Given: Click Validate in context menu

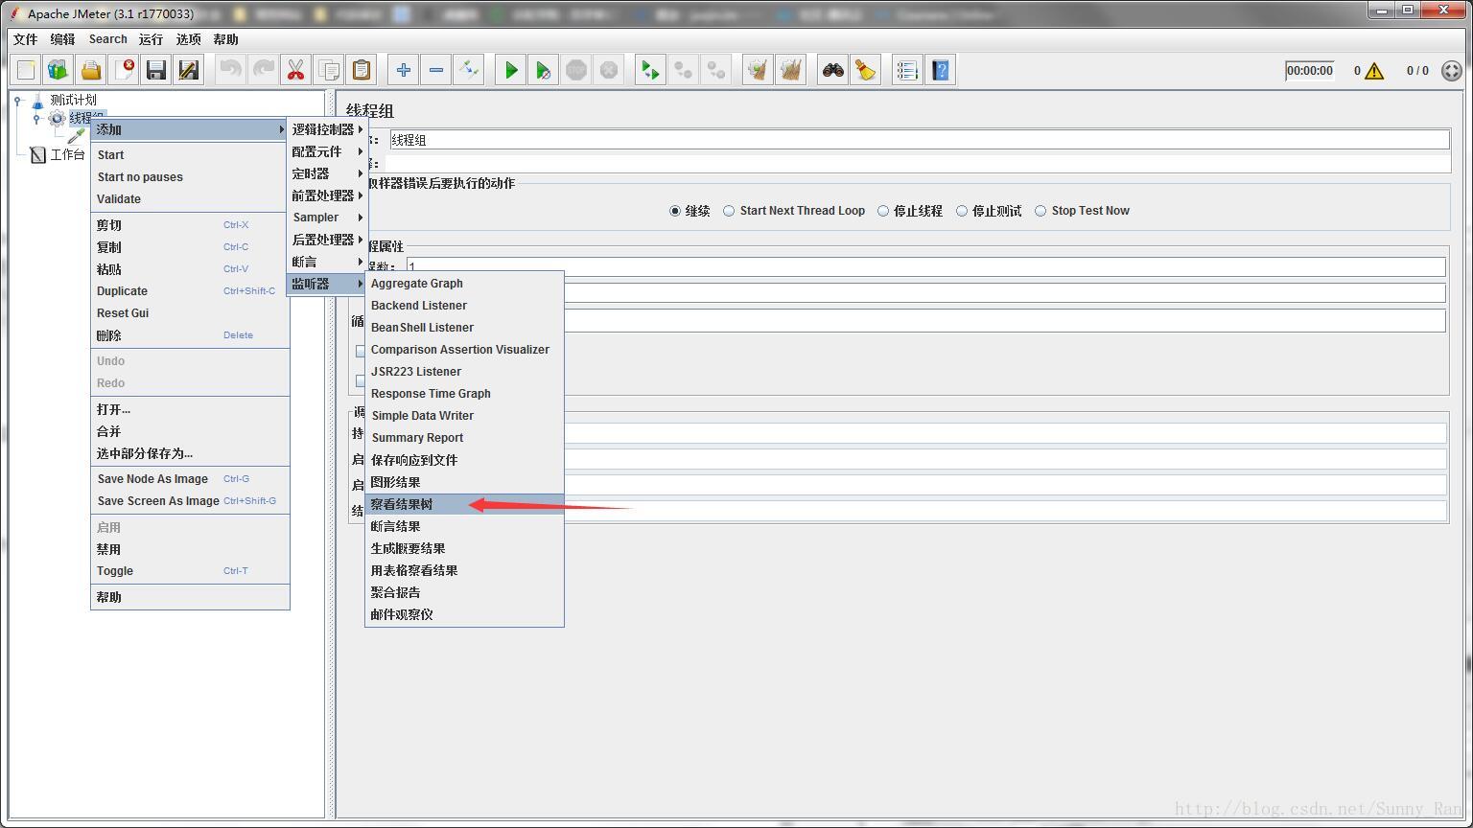Looking at the screenshot, I should 190,199.
